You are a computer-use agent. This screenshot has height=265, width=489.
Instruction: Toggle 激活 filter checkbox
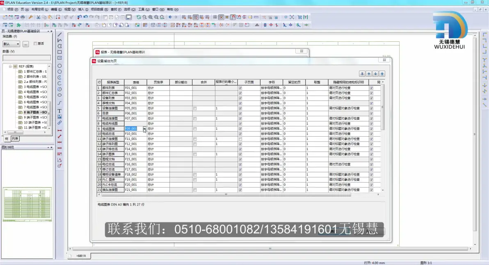[x=35, y=43]
